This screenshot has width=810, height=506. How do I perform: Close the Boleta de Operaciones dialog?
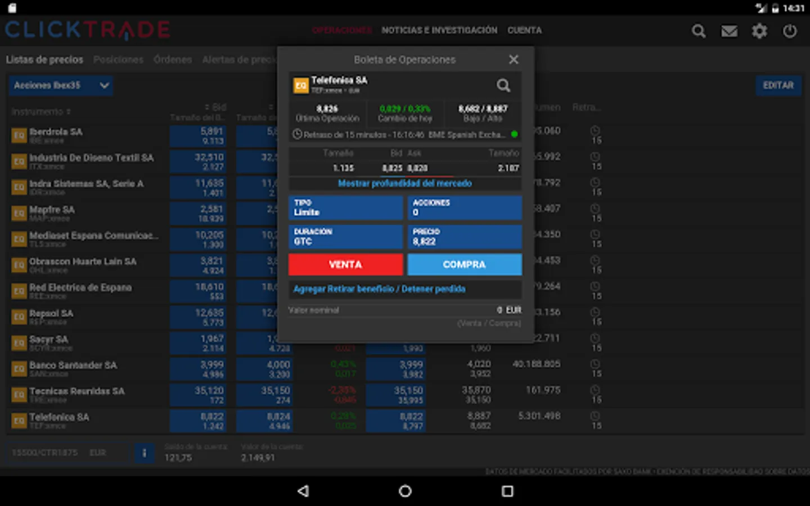tap(514, 60)
